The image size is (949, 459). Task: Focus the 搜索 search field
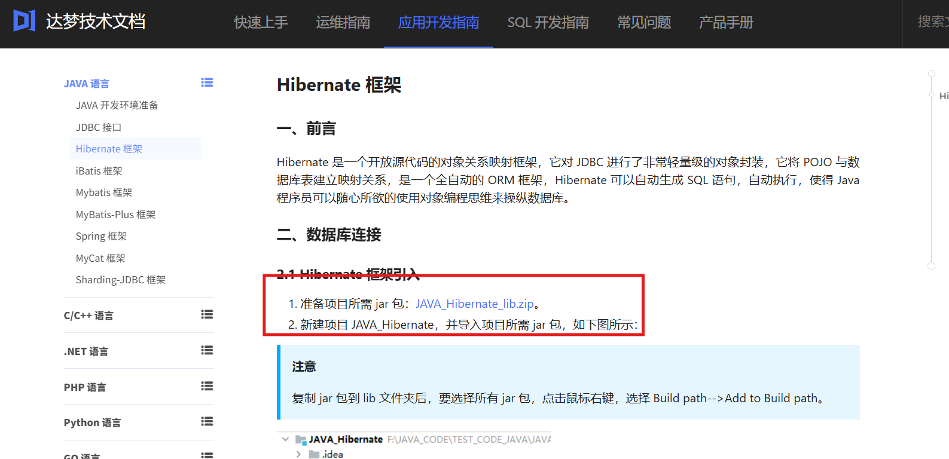[932, 22]
